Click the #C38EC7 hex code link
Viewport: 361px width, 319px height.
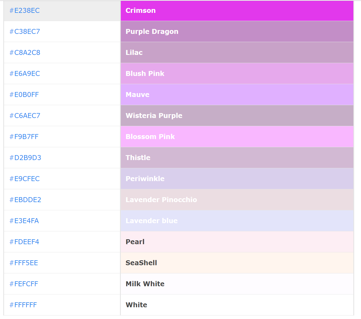[25, 32]
